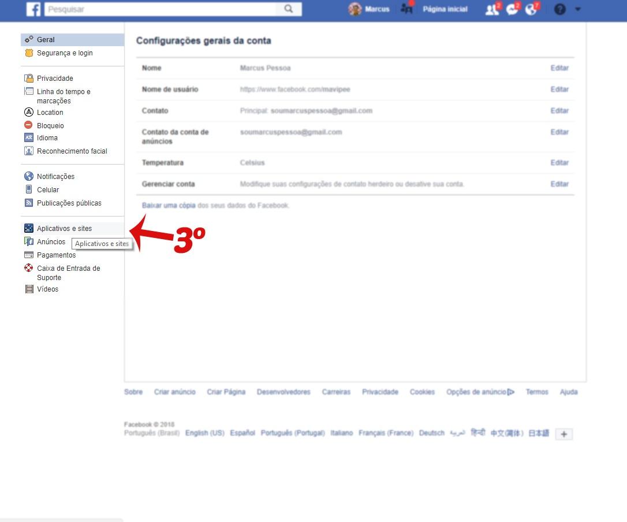Click Editar for Nome de usuário

(x=559, y=89)
